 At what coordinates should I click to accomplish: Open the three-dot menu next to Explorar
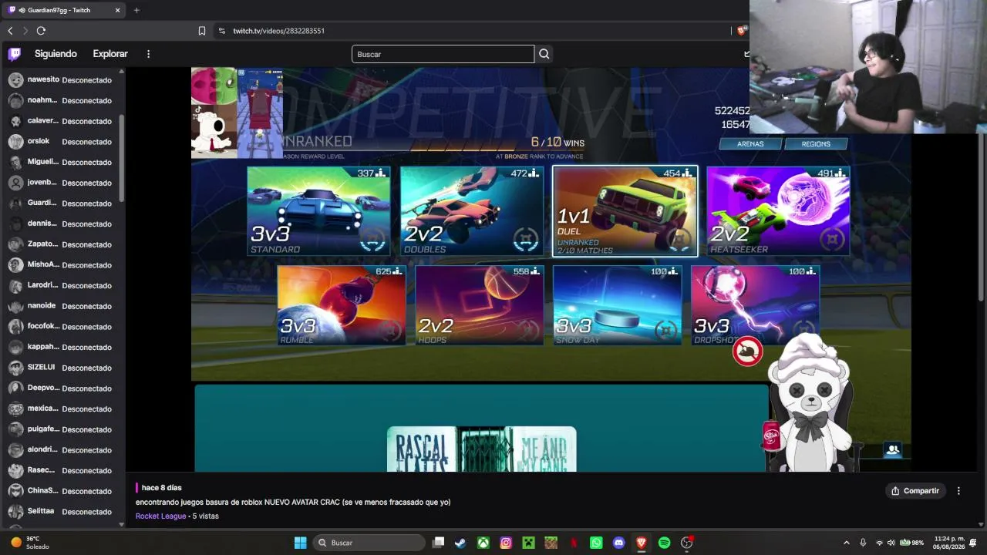[x=149, y=54]
